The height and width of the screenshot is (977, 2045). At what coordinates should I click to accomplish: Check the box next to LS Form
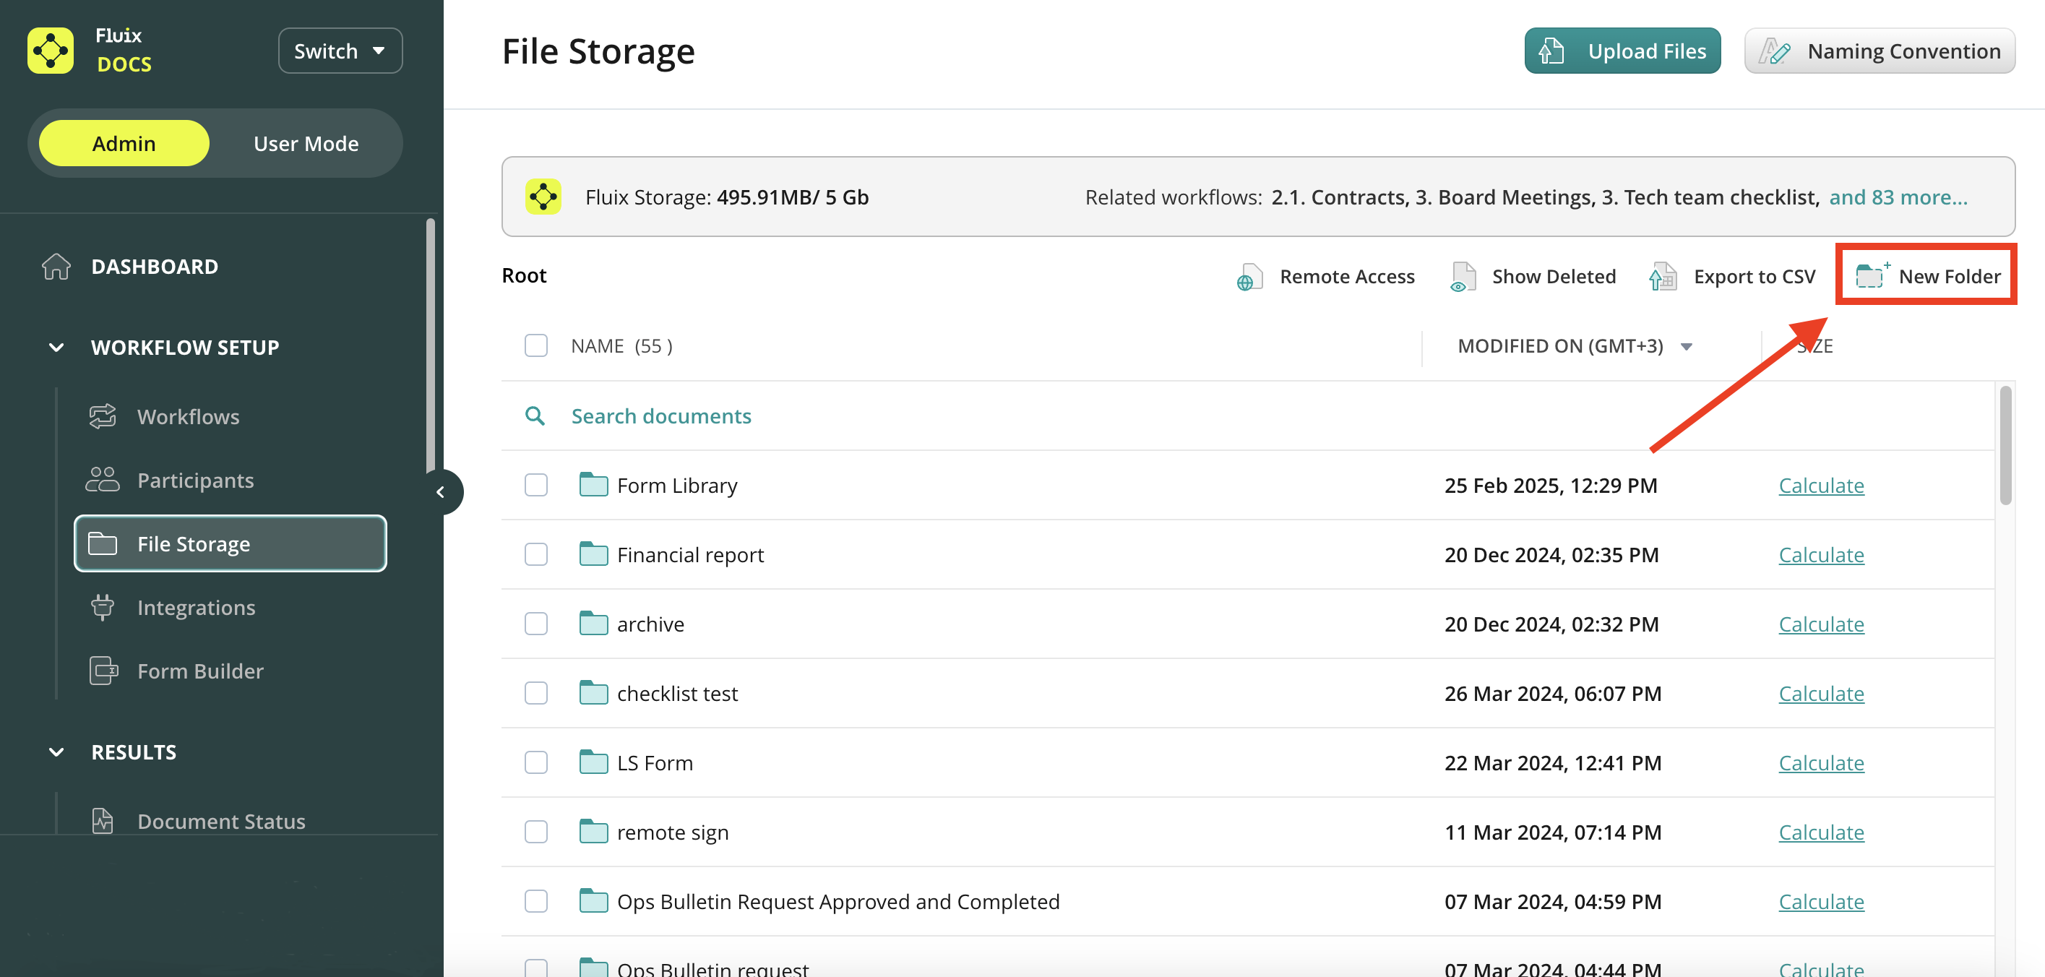pyautogui.click(x=536, y=762)
